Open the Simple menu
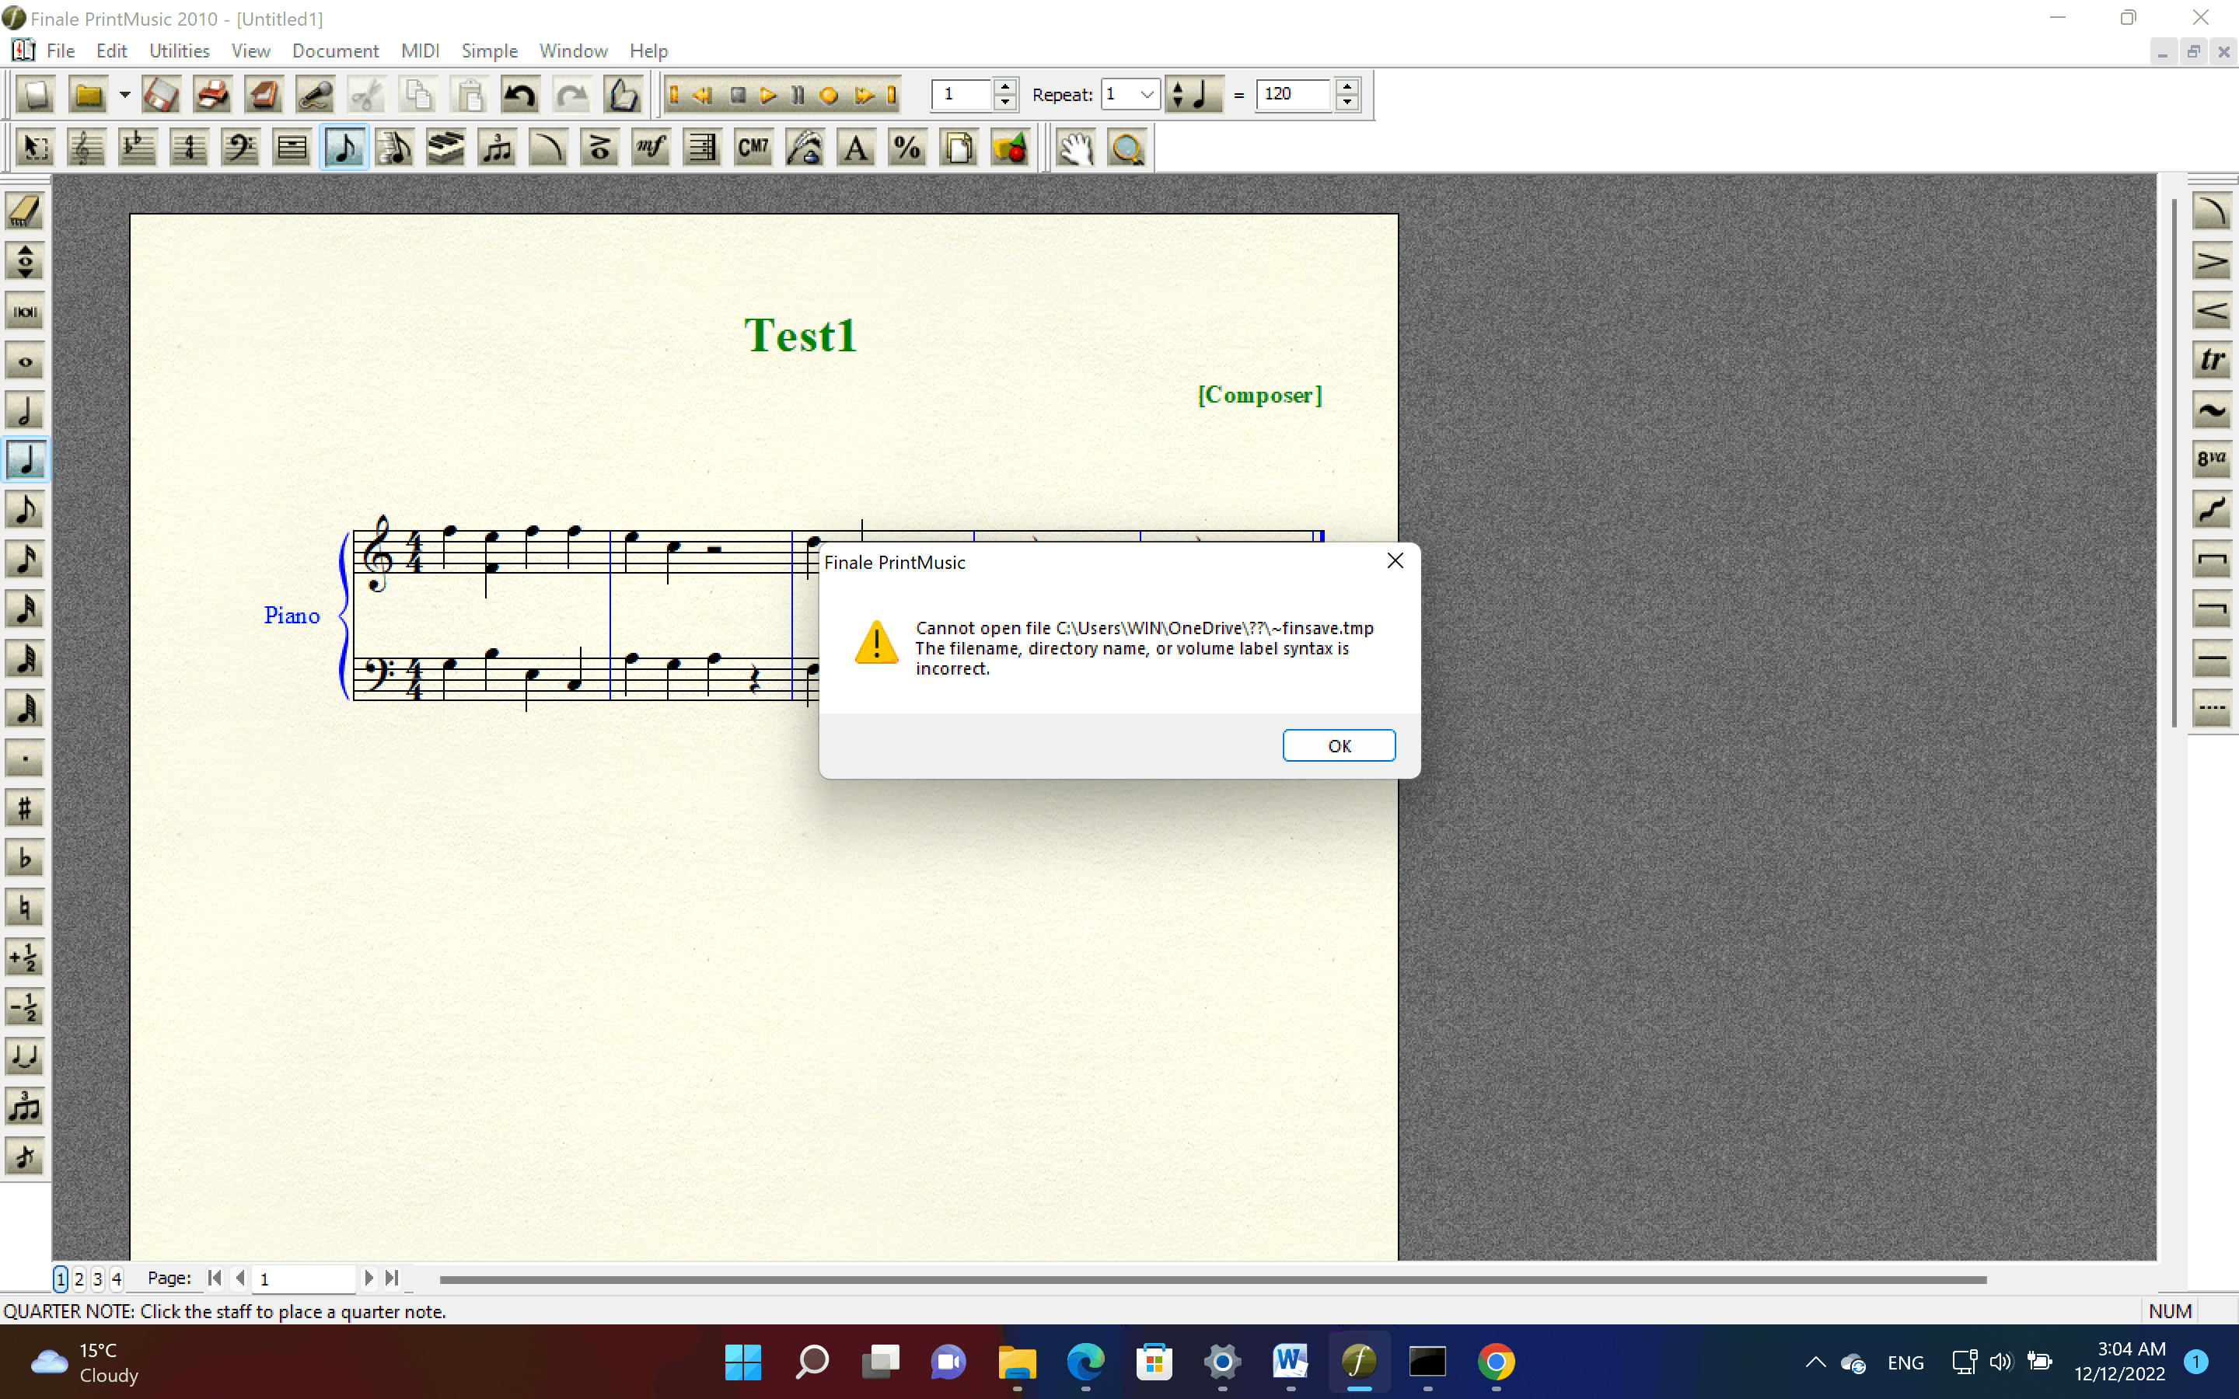The width and height of the screenshot is (2239, 1399). click(x=490, y=51)
